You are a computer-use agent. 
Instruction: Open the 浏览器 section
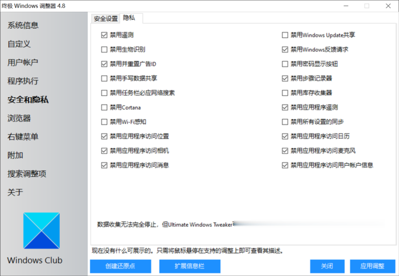coord(19,118)
